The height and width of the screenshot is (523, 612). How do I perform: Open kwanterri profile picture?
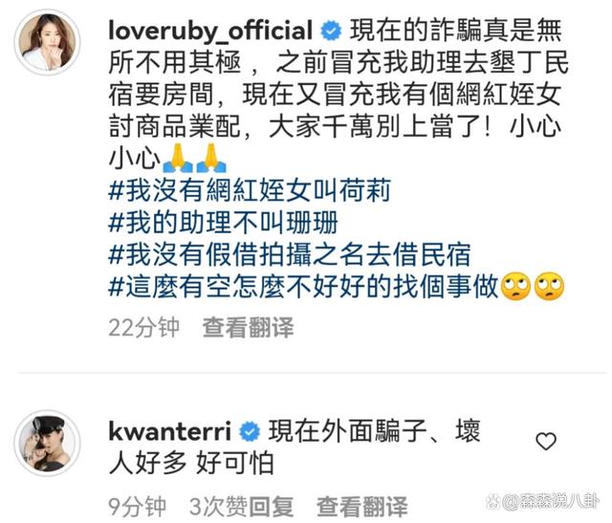[47, 443]
